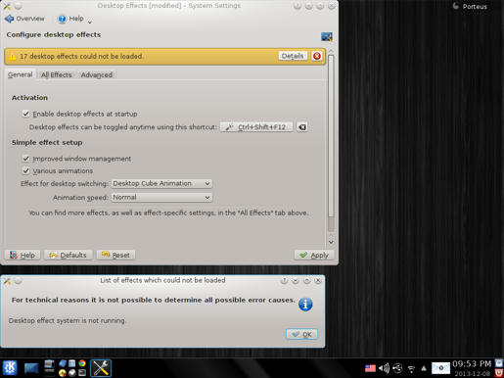
Task: Click the blue Help question mark icon
Action: click(x=62, y=19)
